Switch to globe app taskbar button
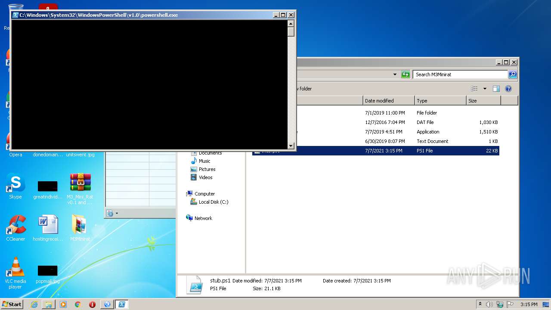The width and height of the screenshot is (551, 310). coord(107,304)
